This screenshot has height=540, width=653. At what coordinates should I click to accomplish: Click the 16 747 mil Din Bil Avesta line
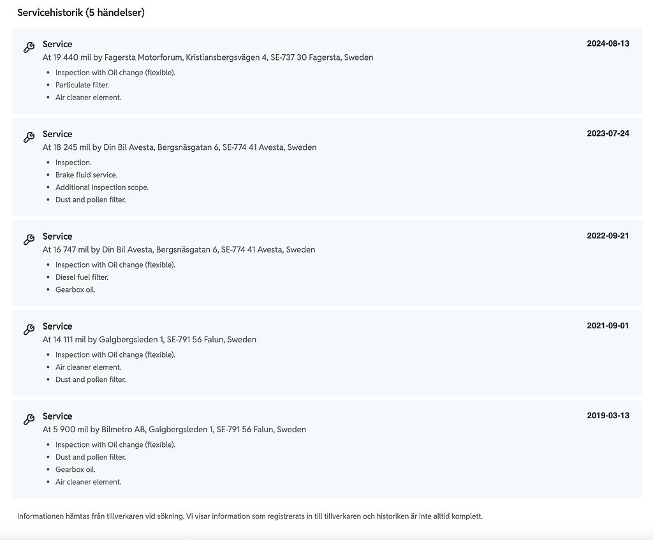pyautogui.click(x=179, y=249)
